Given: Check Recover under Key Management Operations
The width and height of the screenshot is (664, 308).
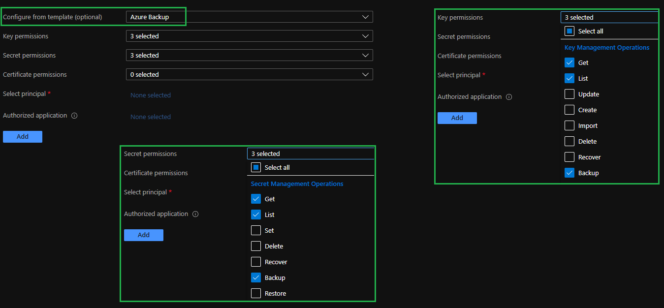Looking at the screenshot, I should tap(569, 157).
